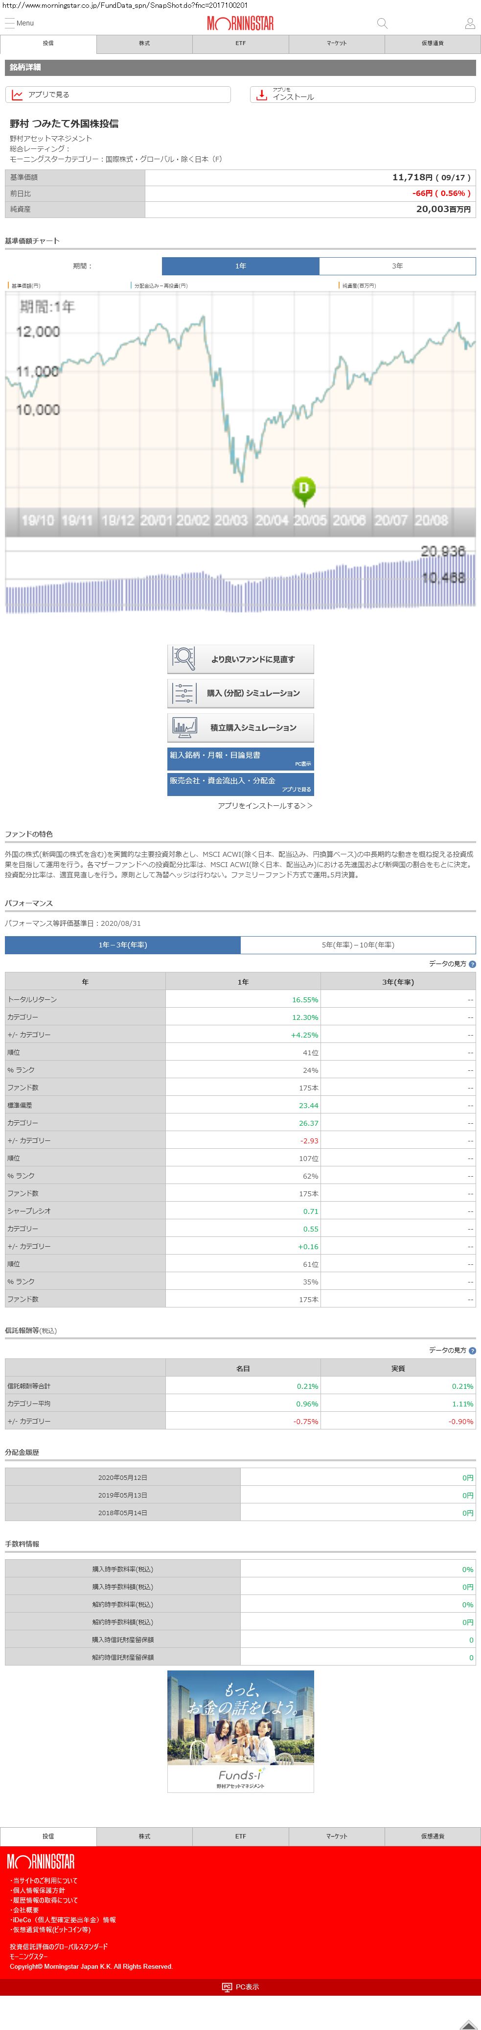Open 組入銘柄・月報・目論見書 link
481x2030 pixels.
[240, 758]
